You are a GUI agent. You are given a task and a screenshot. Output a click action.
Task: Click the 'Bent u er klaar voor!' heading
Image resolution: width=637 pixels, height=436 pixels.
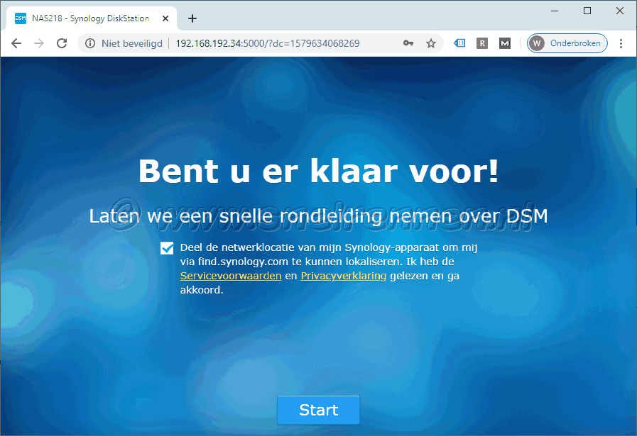[x=318, y=171]
